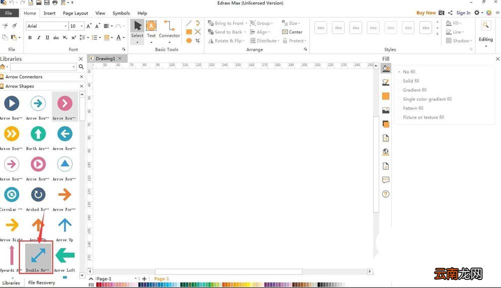Viewport: 501px width, 288px height.
Task: Open the Shadow panel icon in sidebar
Action: click(386, 124)
